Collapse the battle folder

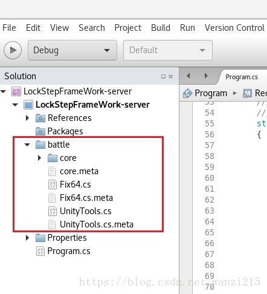click(27, 145)
